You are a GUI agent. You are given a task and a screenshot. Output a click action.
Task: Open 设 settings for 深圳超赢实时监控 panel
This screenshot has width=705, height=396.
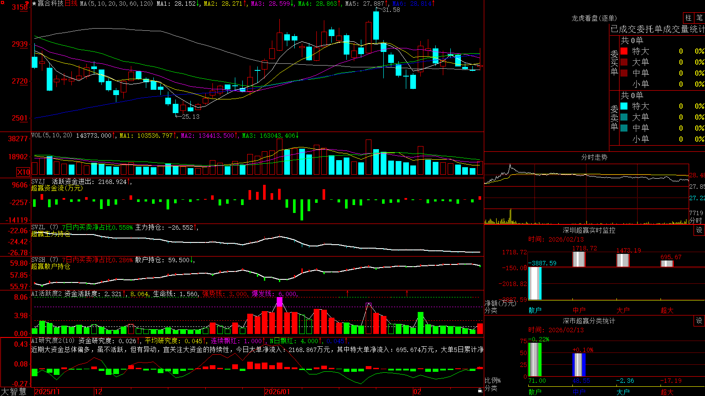pyautogui.click(x=699, y=230)
